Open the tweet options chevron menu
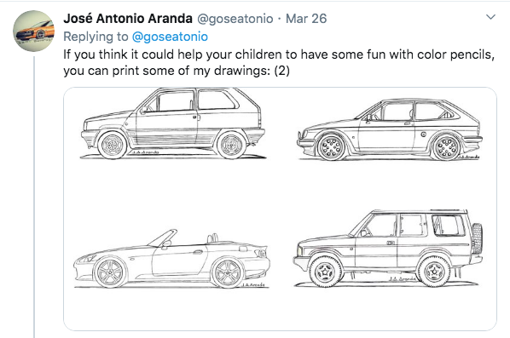The image size is (510, 338). pos(490,17)
